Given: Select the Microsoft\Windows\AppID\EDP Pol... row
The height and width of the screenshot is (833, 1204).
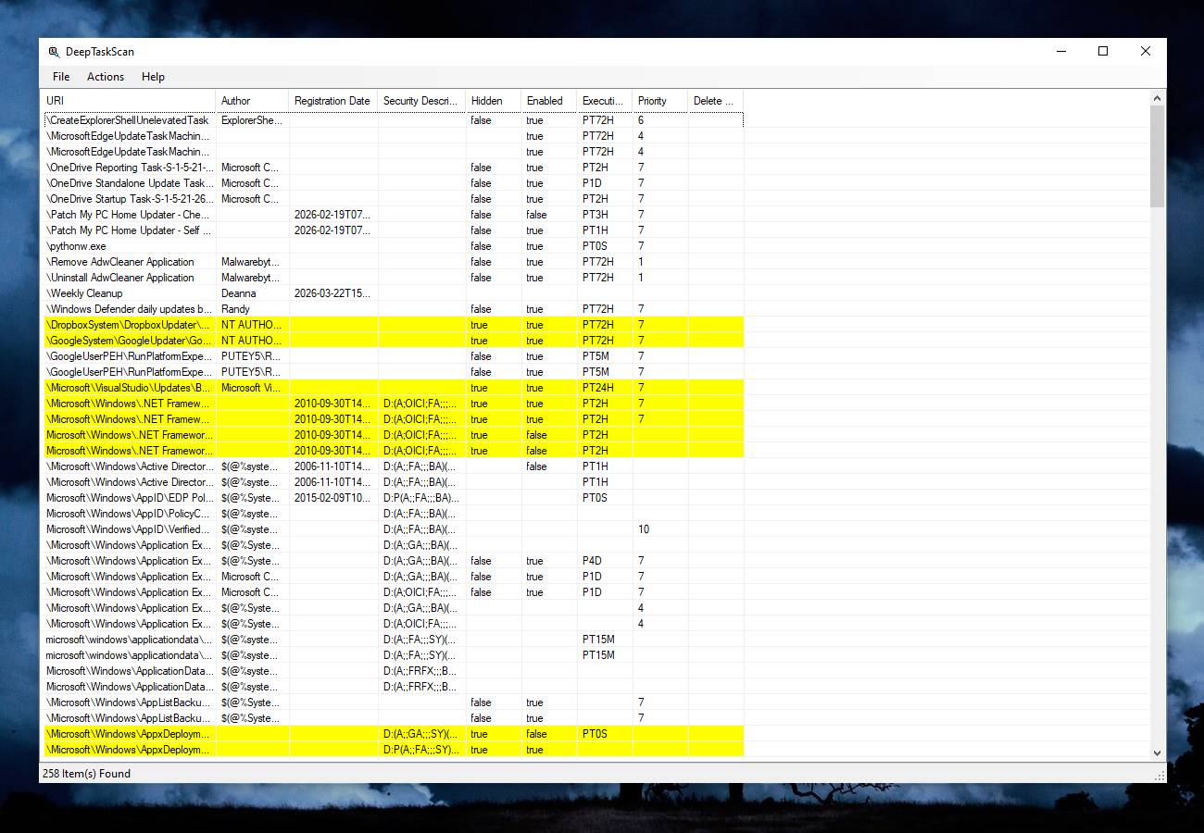Looking at the screenshot, I should click(394, 498).
